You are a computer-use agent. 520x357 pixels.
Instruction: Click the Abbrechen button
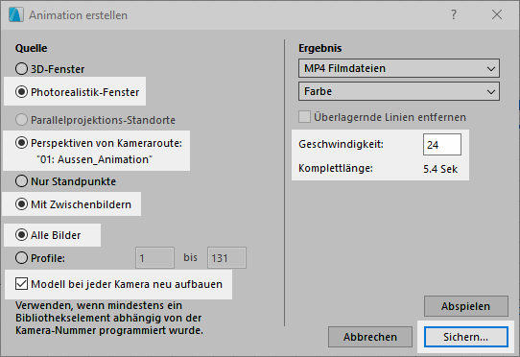point(370,337)
